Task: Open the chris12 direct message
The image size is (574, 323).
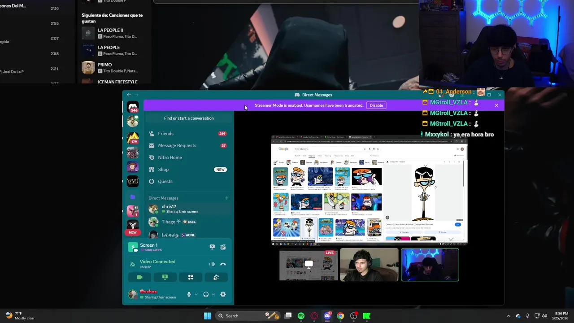Action: point(188,209)
